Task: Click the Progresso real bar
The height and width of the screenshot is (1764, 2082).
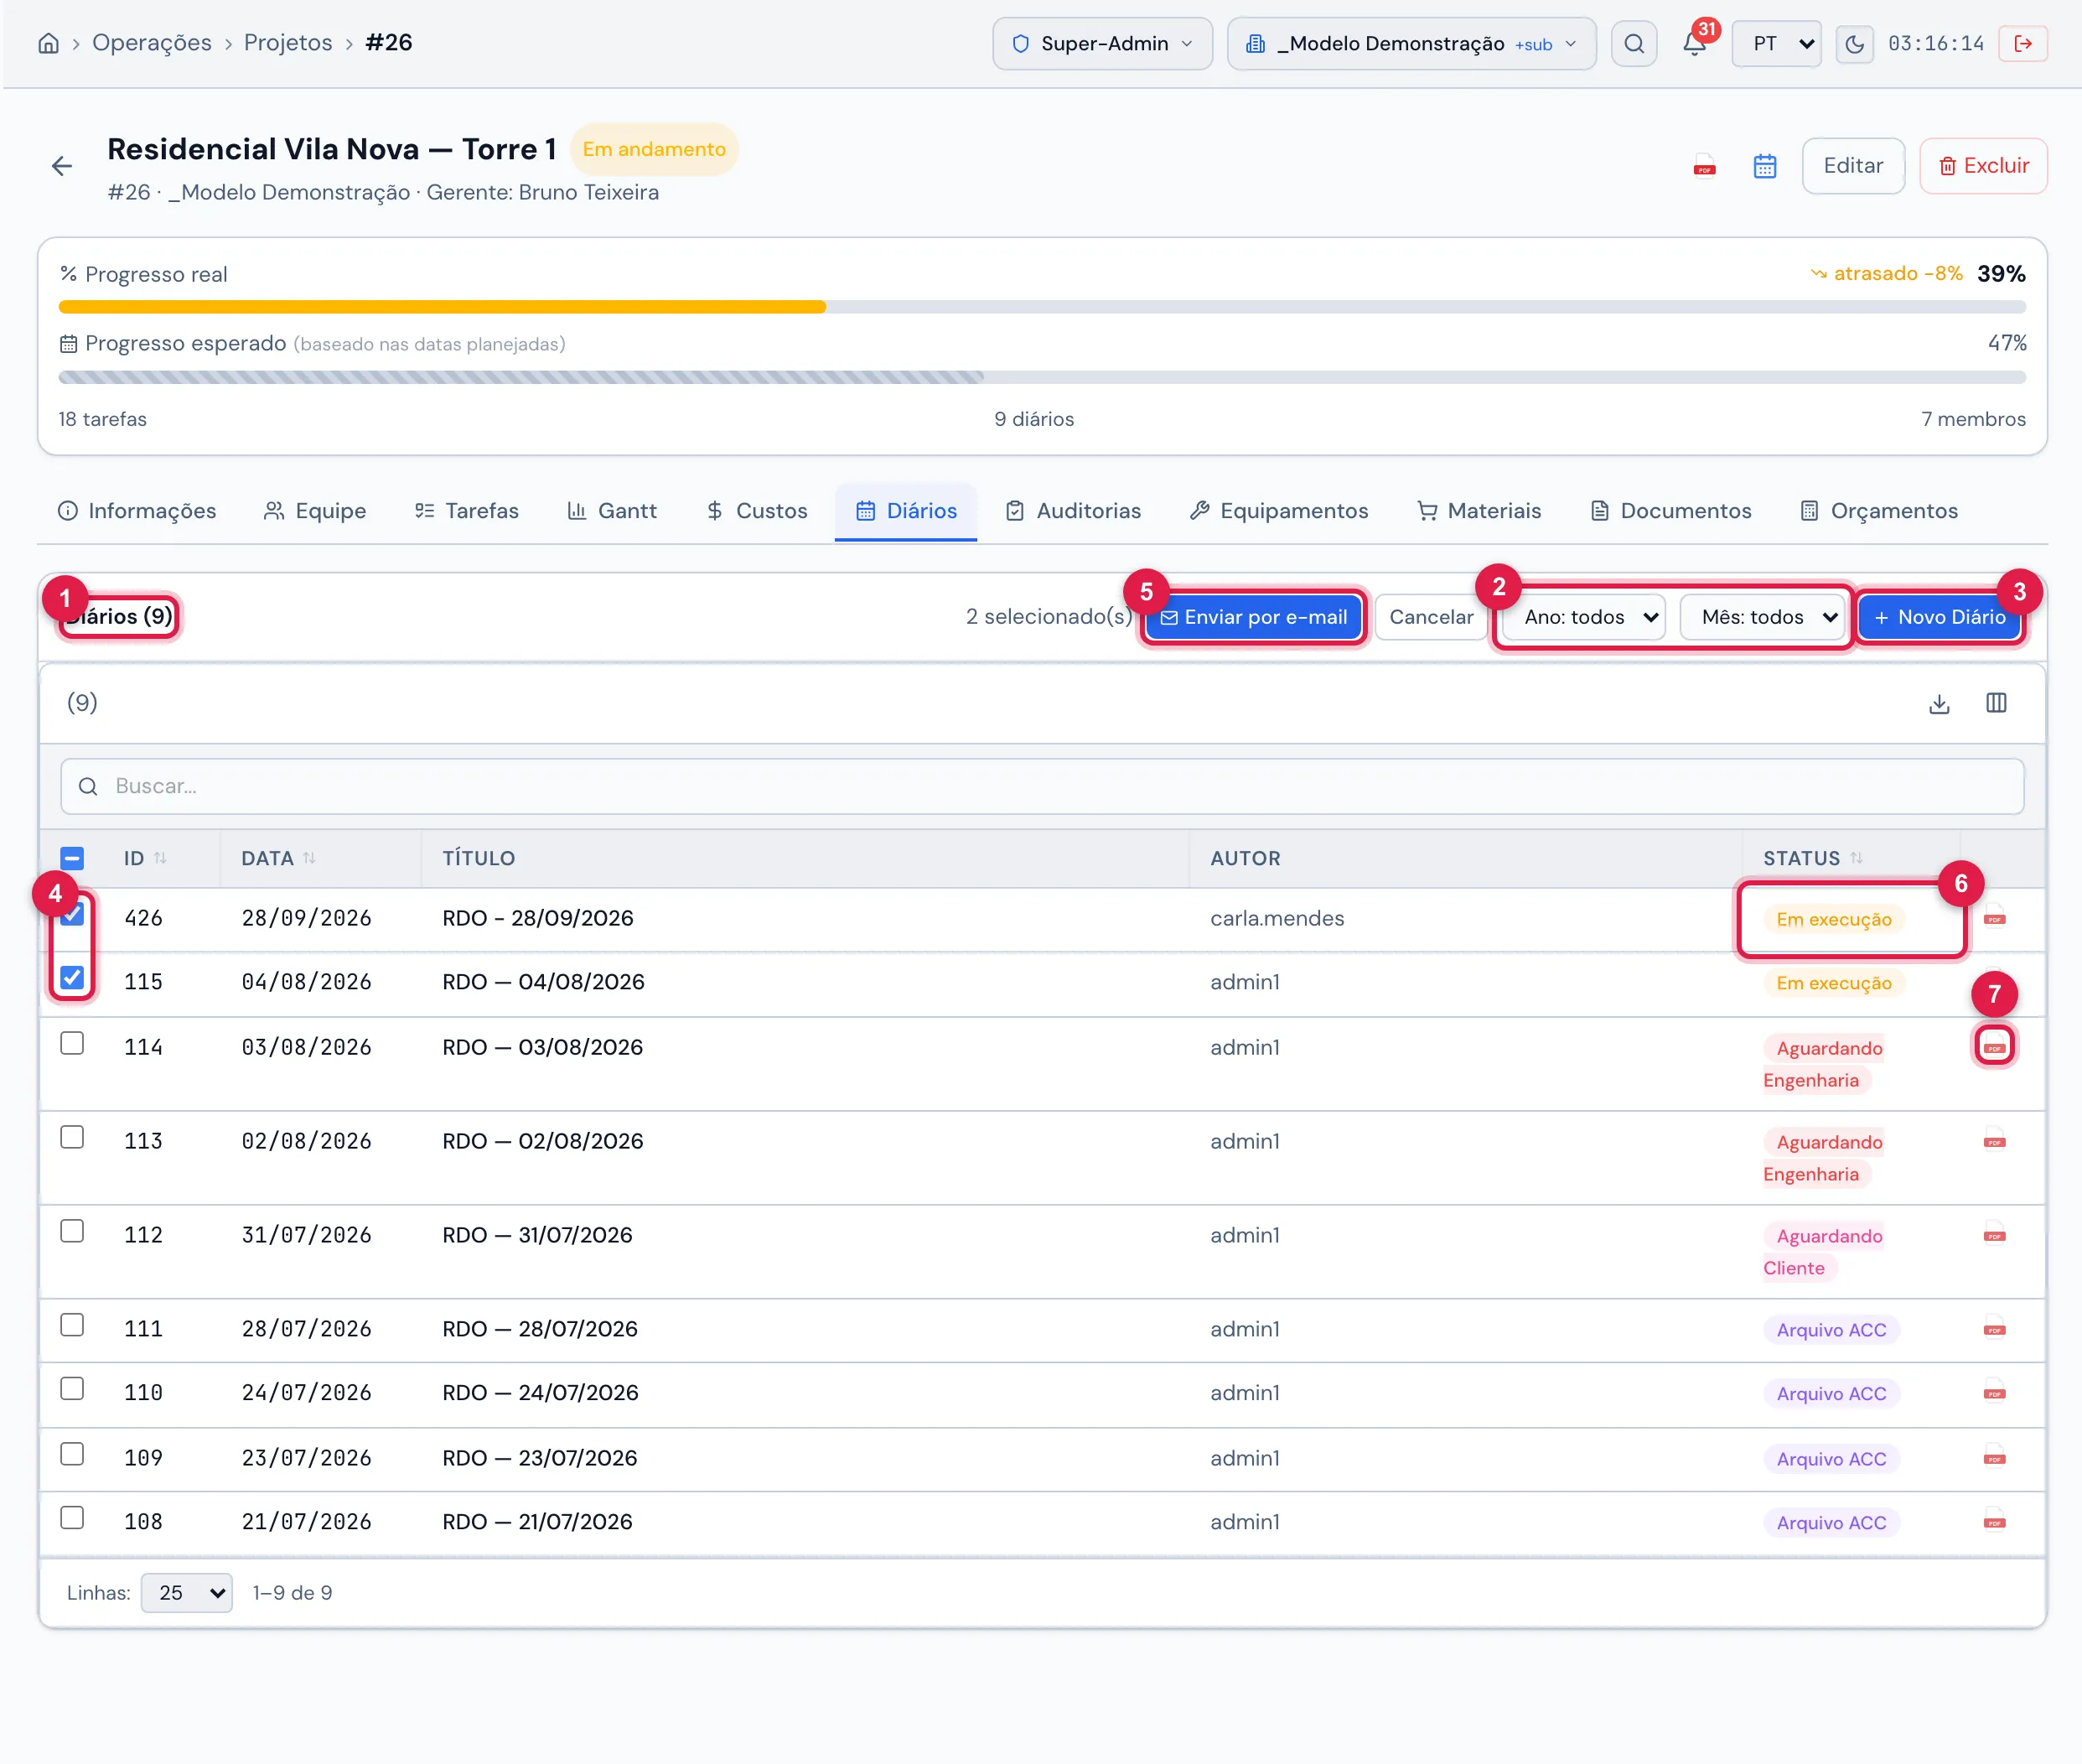Action: click(1042, 307)
